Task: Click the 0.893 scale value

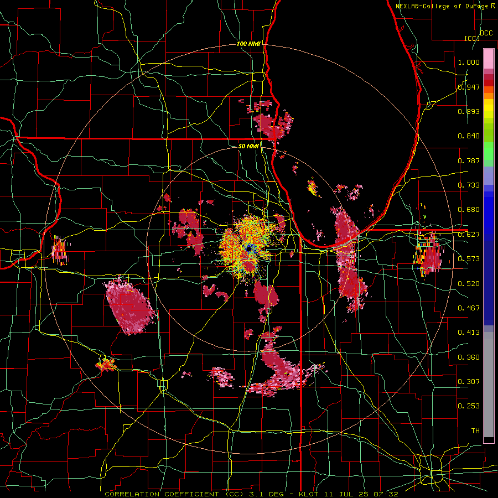Action: coord(469,111)
